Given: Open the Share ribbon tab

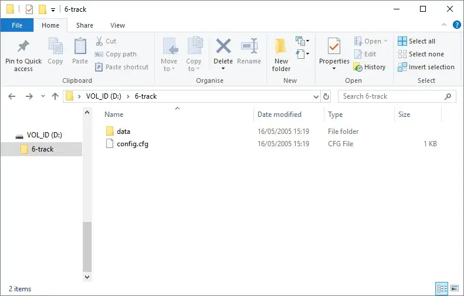Looking at the screenshot, I should [x=84, y=25].
